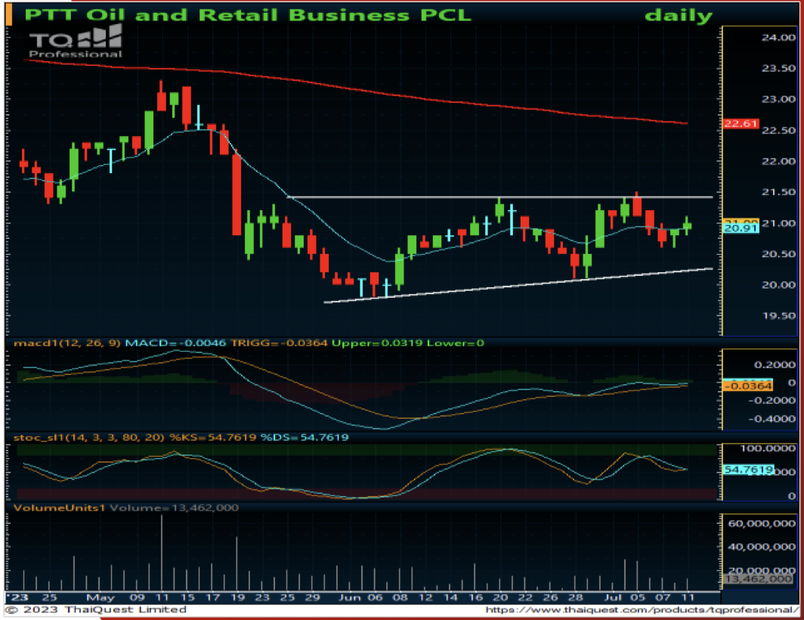Viewport: 804px width, 620px height.
Task: Click the 0.2000 MACD axis label
Action: point(775,364)
